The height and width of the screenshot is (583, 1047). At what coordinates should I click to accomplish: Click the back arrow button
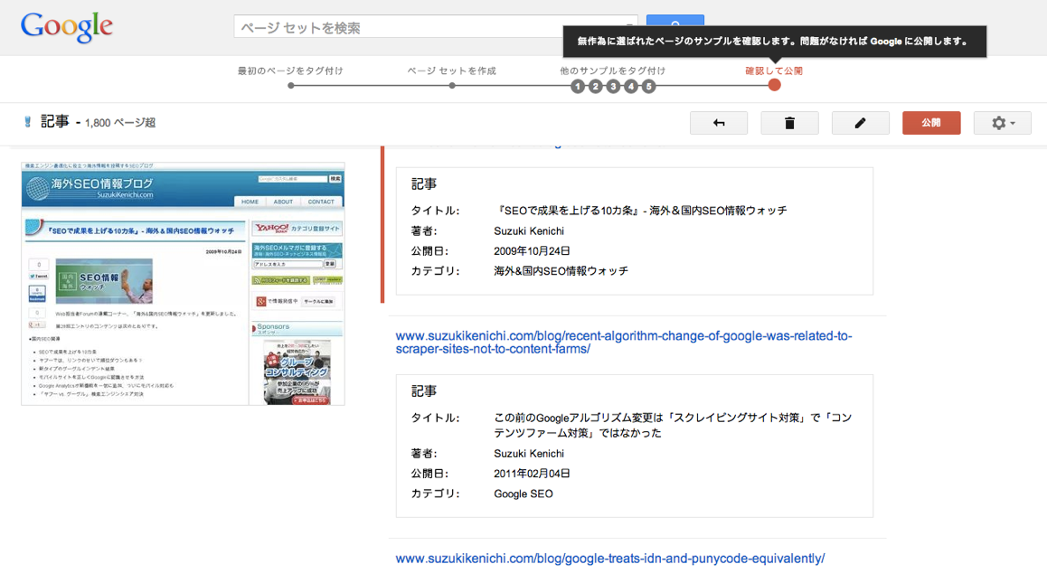719,123
